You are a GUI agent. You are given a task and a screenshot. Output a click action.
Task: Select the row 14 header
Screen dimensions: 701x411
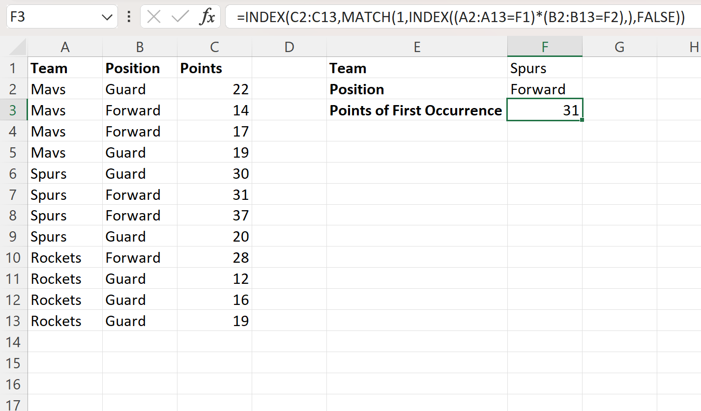coord(14,342)
